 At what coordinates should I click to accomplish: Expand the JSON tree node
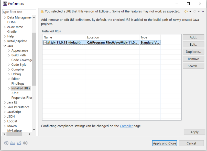(5, 117)
